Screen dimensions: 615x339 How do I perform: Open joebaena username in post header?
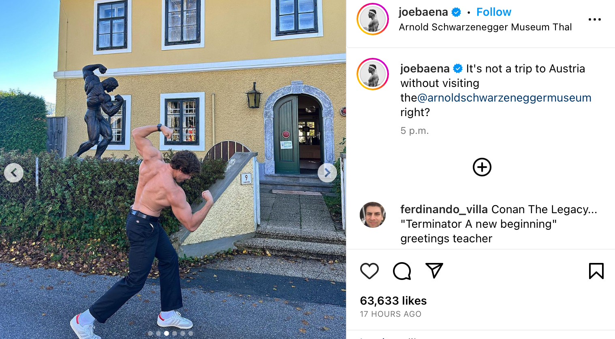(423, 12)
